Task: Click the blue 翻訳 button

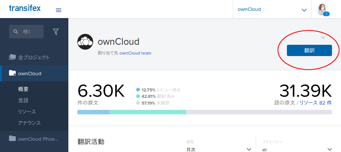Action: pyautogui.click(x=309, y=50)
